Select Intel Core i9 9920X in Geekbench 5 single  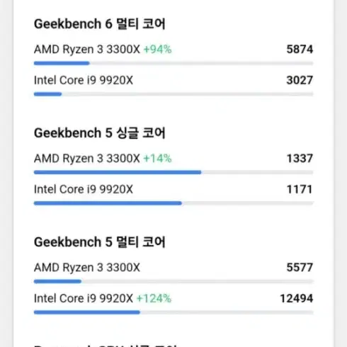click(84, 189)
